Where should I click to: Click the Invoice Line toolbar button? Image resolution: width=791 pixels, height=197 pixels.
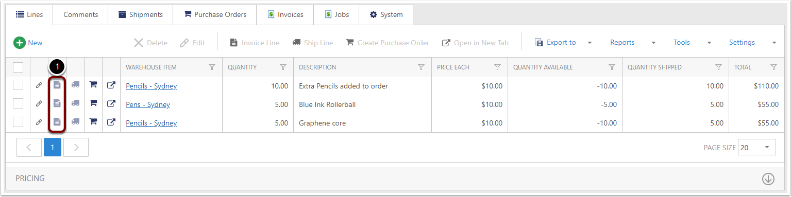tap(254, 43)
